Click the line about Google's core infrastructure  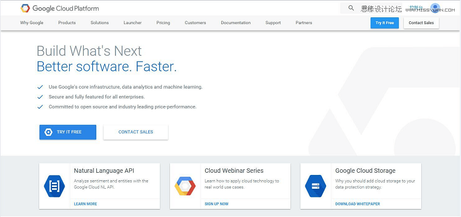pos(126,87)
